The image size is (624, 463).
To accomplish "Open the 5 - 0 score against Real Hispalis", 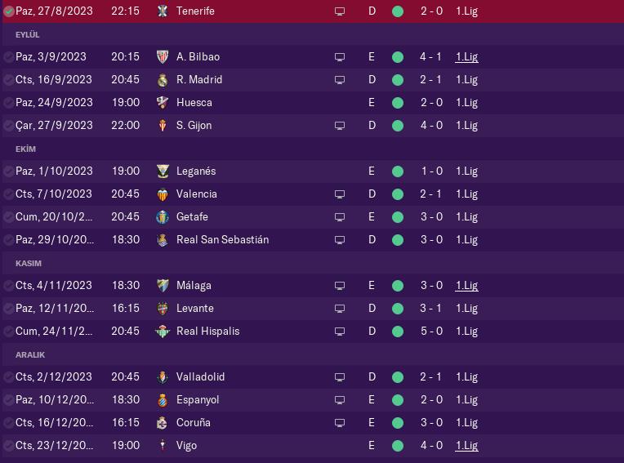I will click(x=431, y=332).
